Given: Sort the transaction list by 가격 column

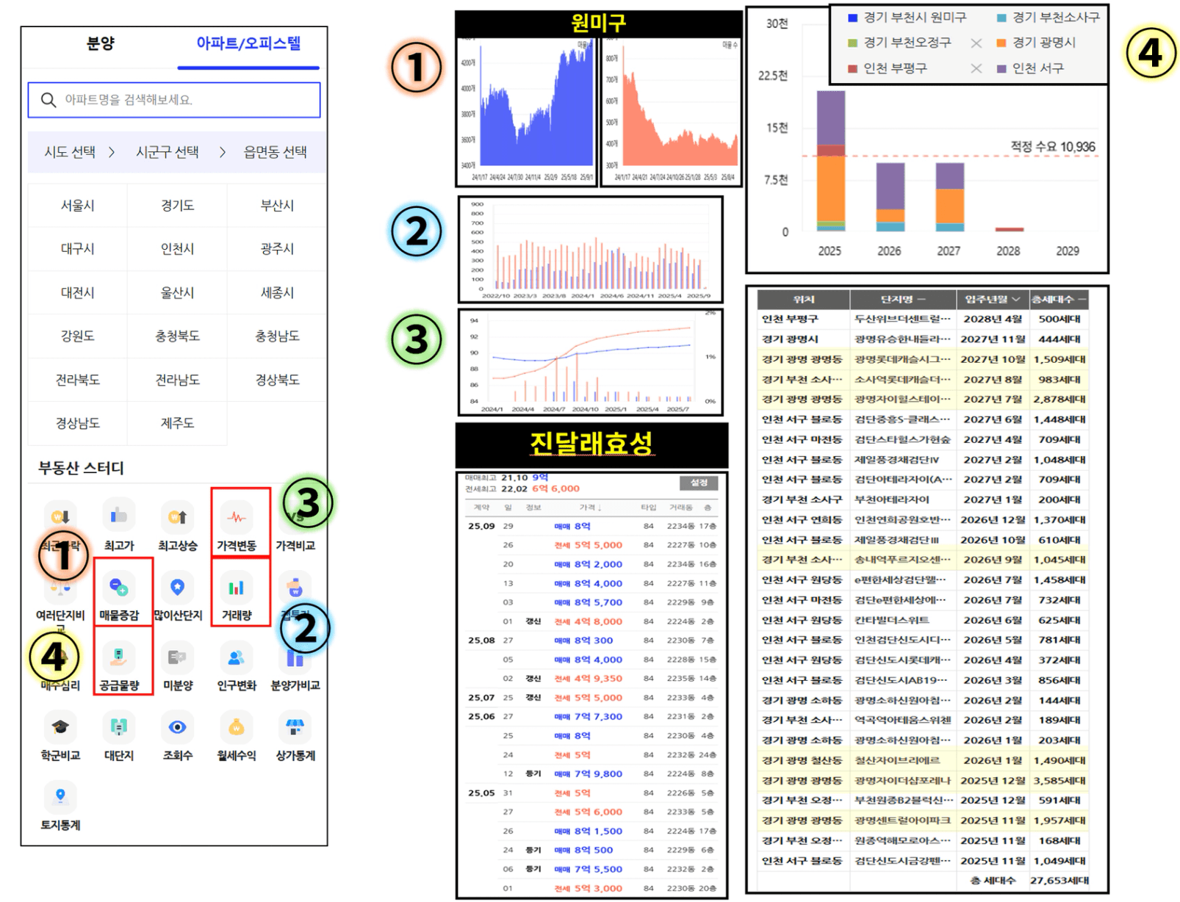Looking at the screenshot, I should point(590,508).
